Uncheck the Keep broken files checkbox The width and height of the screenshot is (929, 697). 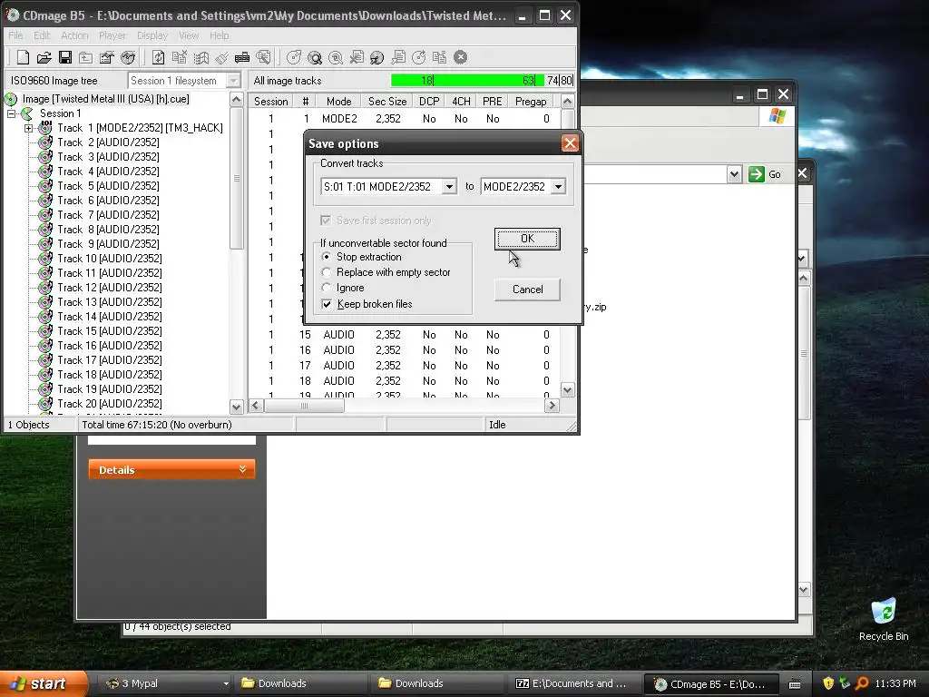pyautogui.click(x=327, y=304)
